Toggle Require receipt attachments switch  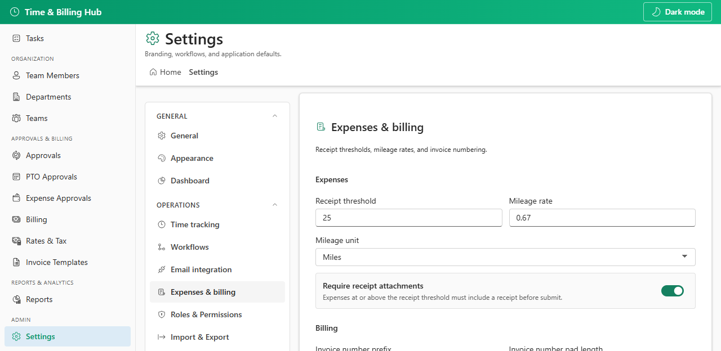tap(673, 291)
